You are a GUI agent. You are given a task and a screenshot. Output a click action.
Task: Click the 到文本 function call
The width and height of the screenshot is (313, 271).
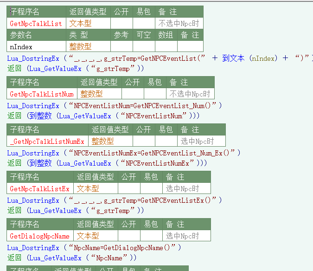click(x=233, y=58)
